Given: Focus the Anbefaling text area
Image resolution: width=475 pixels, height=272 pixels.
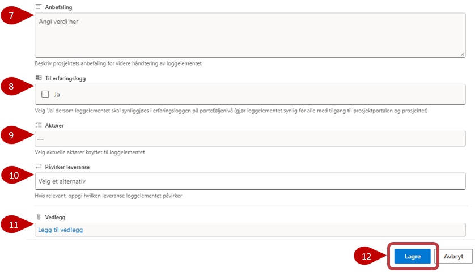Looking at the screenshot, I should [x=250, y=35].
